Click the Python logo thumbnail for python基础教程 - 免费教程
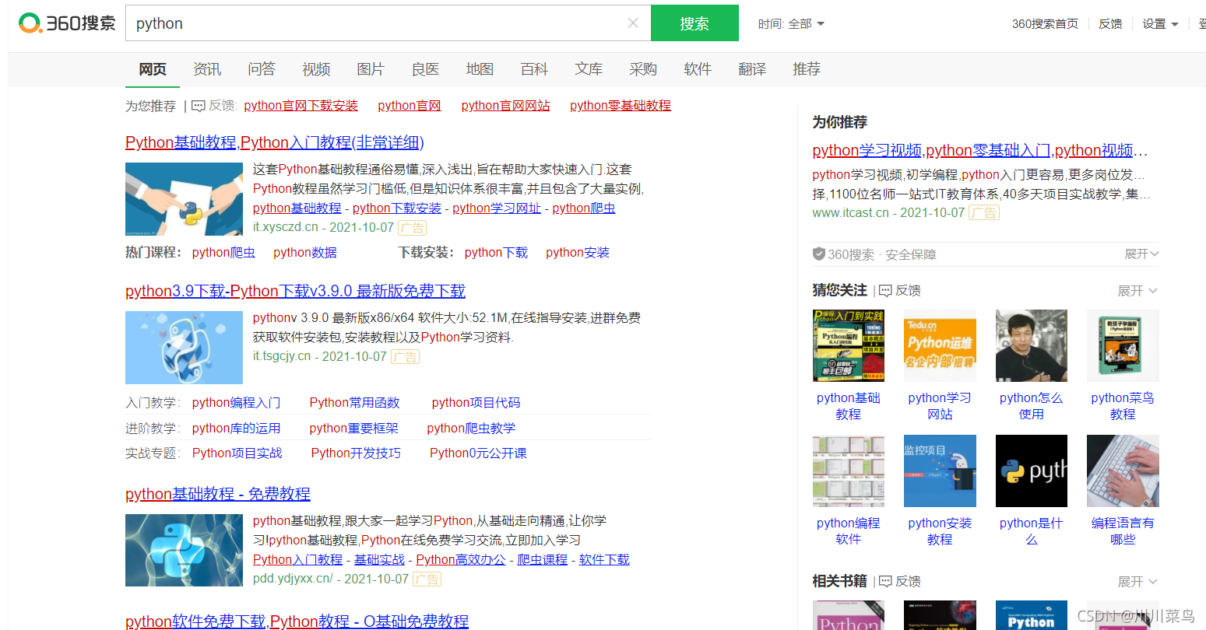The image size is (1206, 630). tap(184, 550)
